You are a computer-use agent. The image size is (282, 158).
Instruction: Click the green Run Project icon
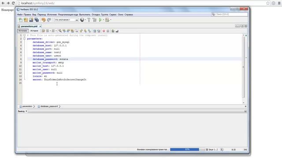(x=100, y=20)
